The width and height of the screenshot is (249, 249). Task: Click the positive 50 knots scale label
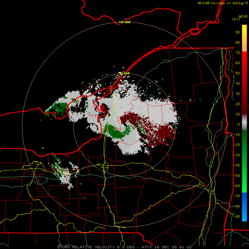[x=238, y=73]
